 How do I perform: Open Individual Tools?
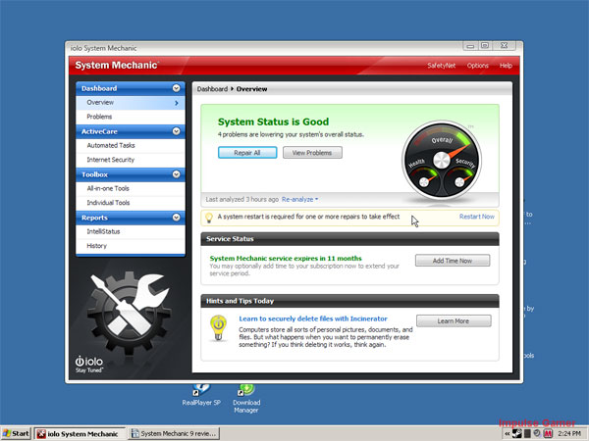click(x=131, y=203)
